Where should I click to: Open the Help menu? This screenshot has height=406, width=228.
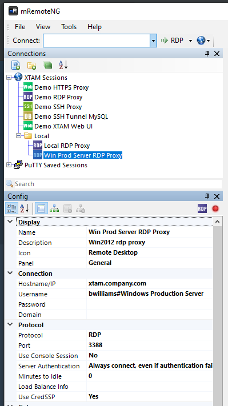coord(94,27)
